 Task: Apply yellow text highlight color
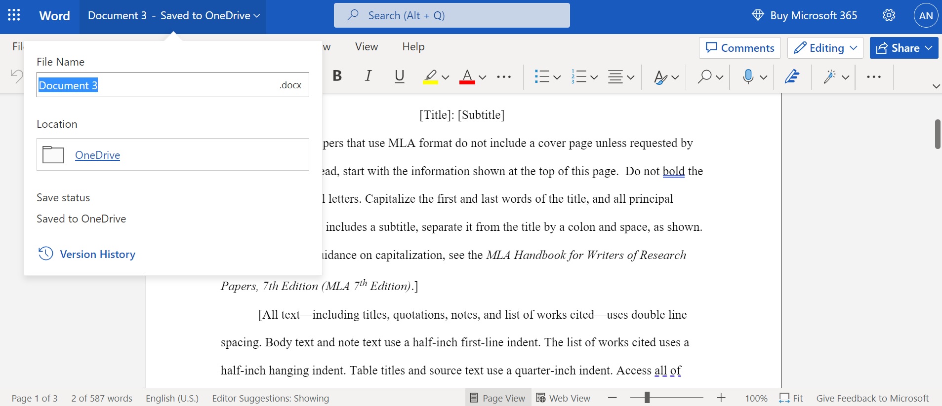[x=430, y=76]
